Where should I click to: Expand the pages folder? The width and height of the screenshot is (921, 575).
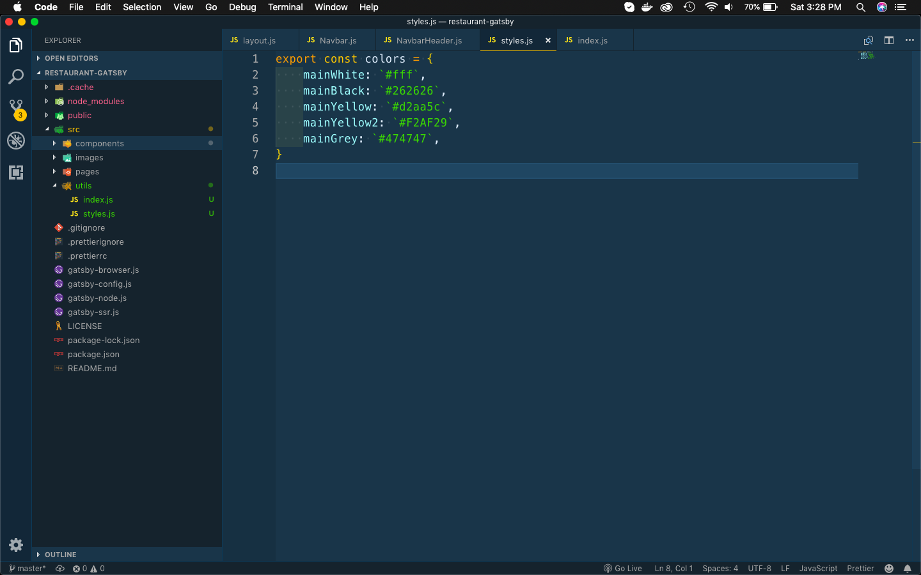[x=127, y=172]
